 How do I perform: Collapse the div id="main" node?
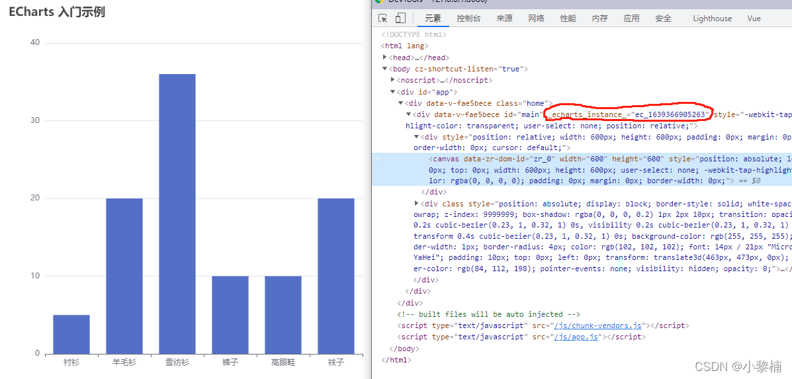coord(409,114)
